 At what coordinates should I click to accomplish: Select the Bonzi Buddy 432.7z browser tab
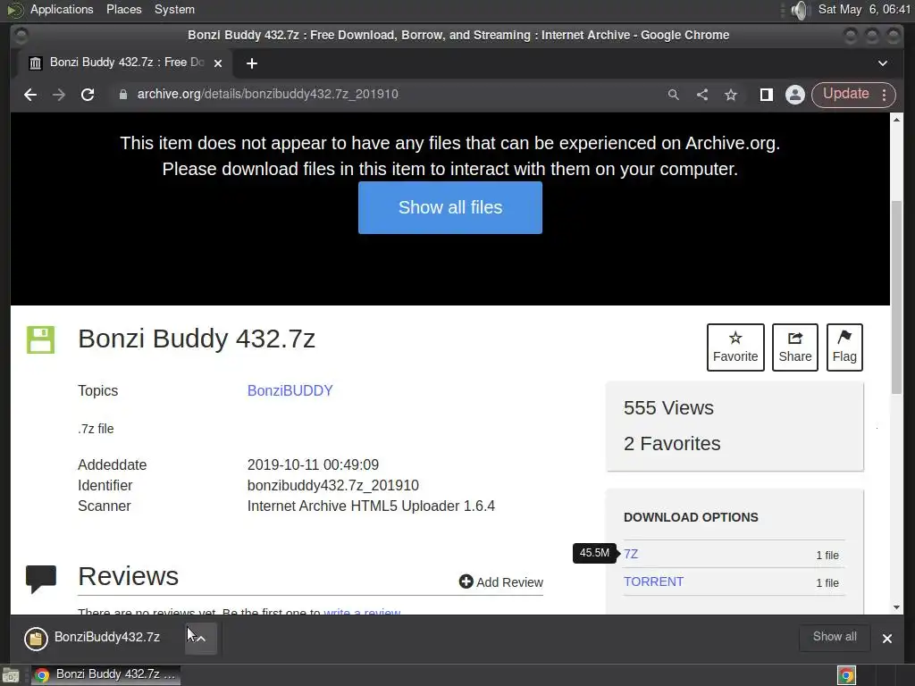(125, 63)
